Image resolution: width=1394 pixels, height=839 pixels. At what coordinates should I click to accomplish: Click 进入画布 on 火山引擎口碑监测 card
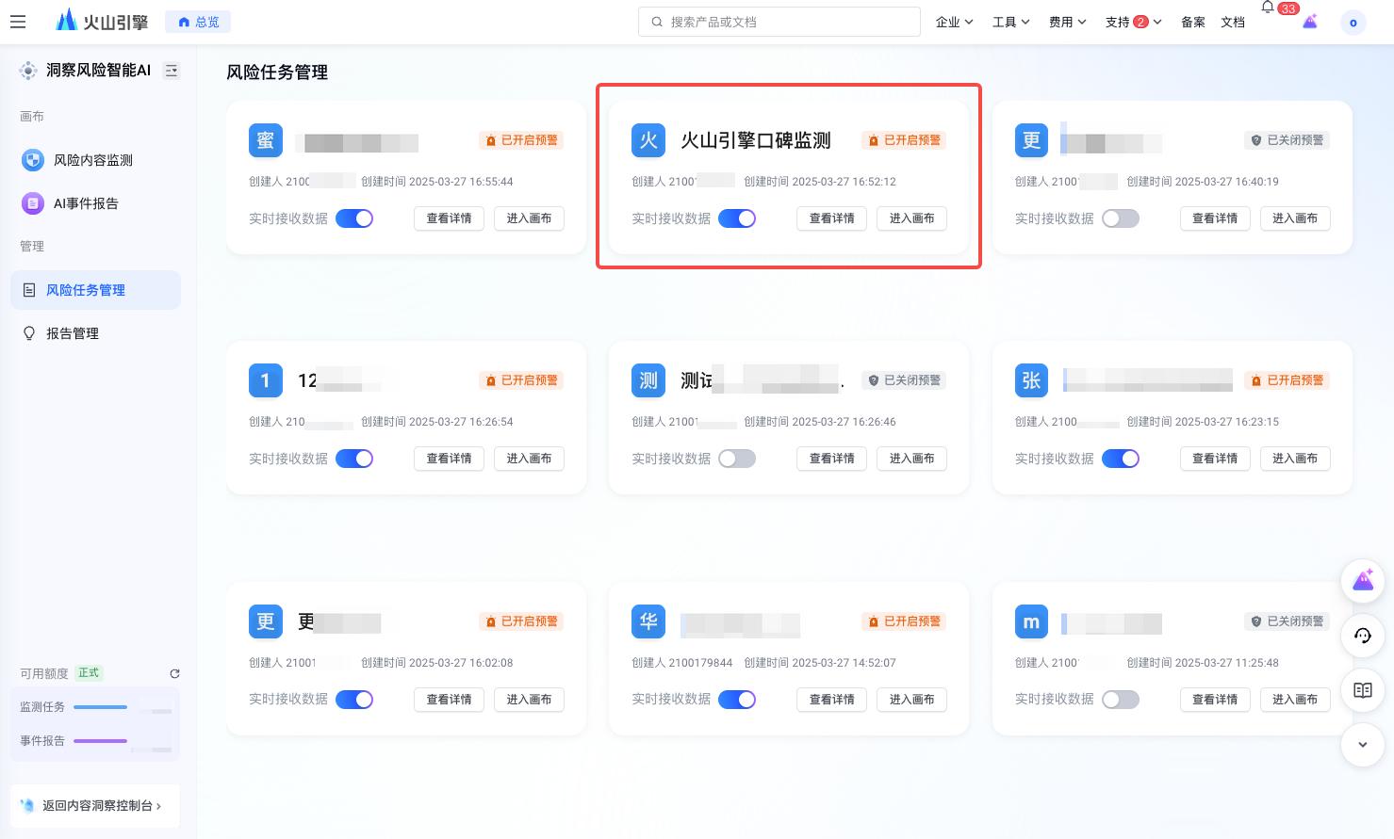[x=911, y=218]
